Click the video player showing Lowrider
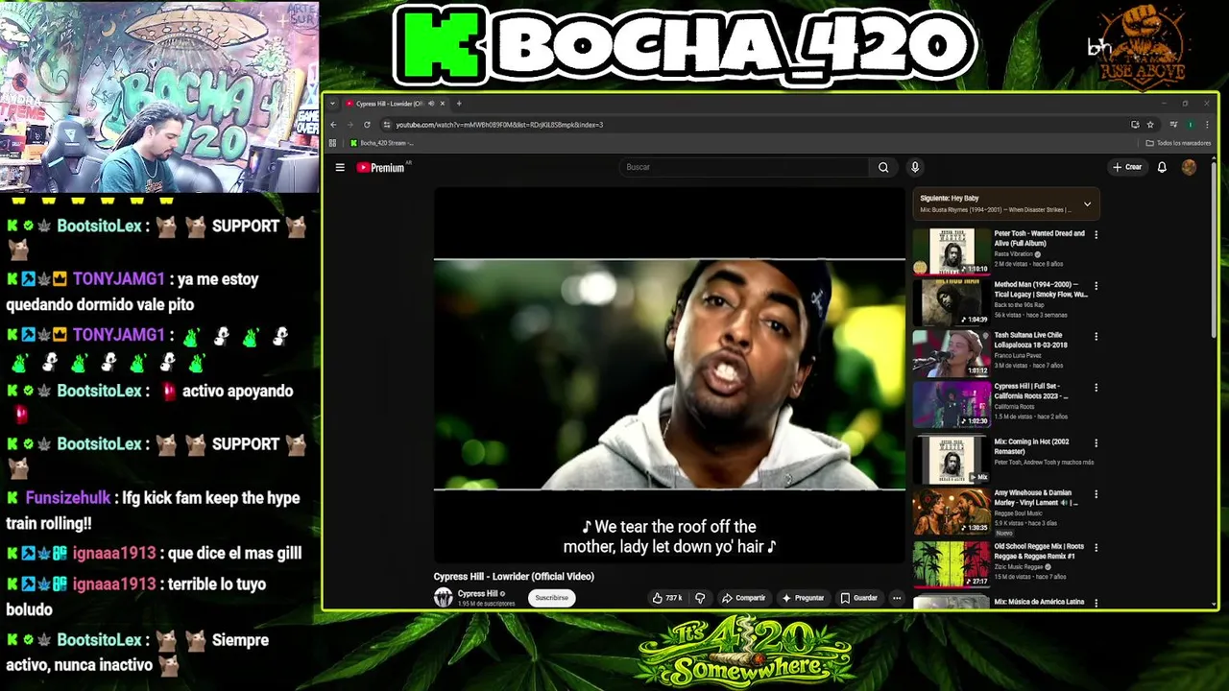The image size is (1229, 691). click(x=669, y=374)
